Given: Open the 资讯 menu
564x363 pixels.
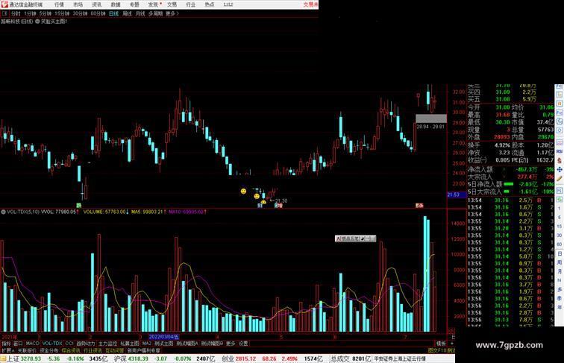Looking at the screenshot, I should [96, 4].
